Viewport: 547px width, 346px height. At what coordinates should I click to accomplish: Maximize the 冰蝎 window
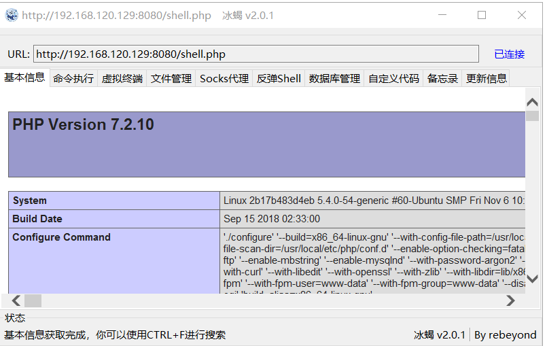[482, 15]
